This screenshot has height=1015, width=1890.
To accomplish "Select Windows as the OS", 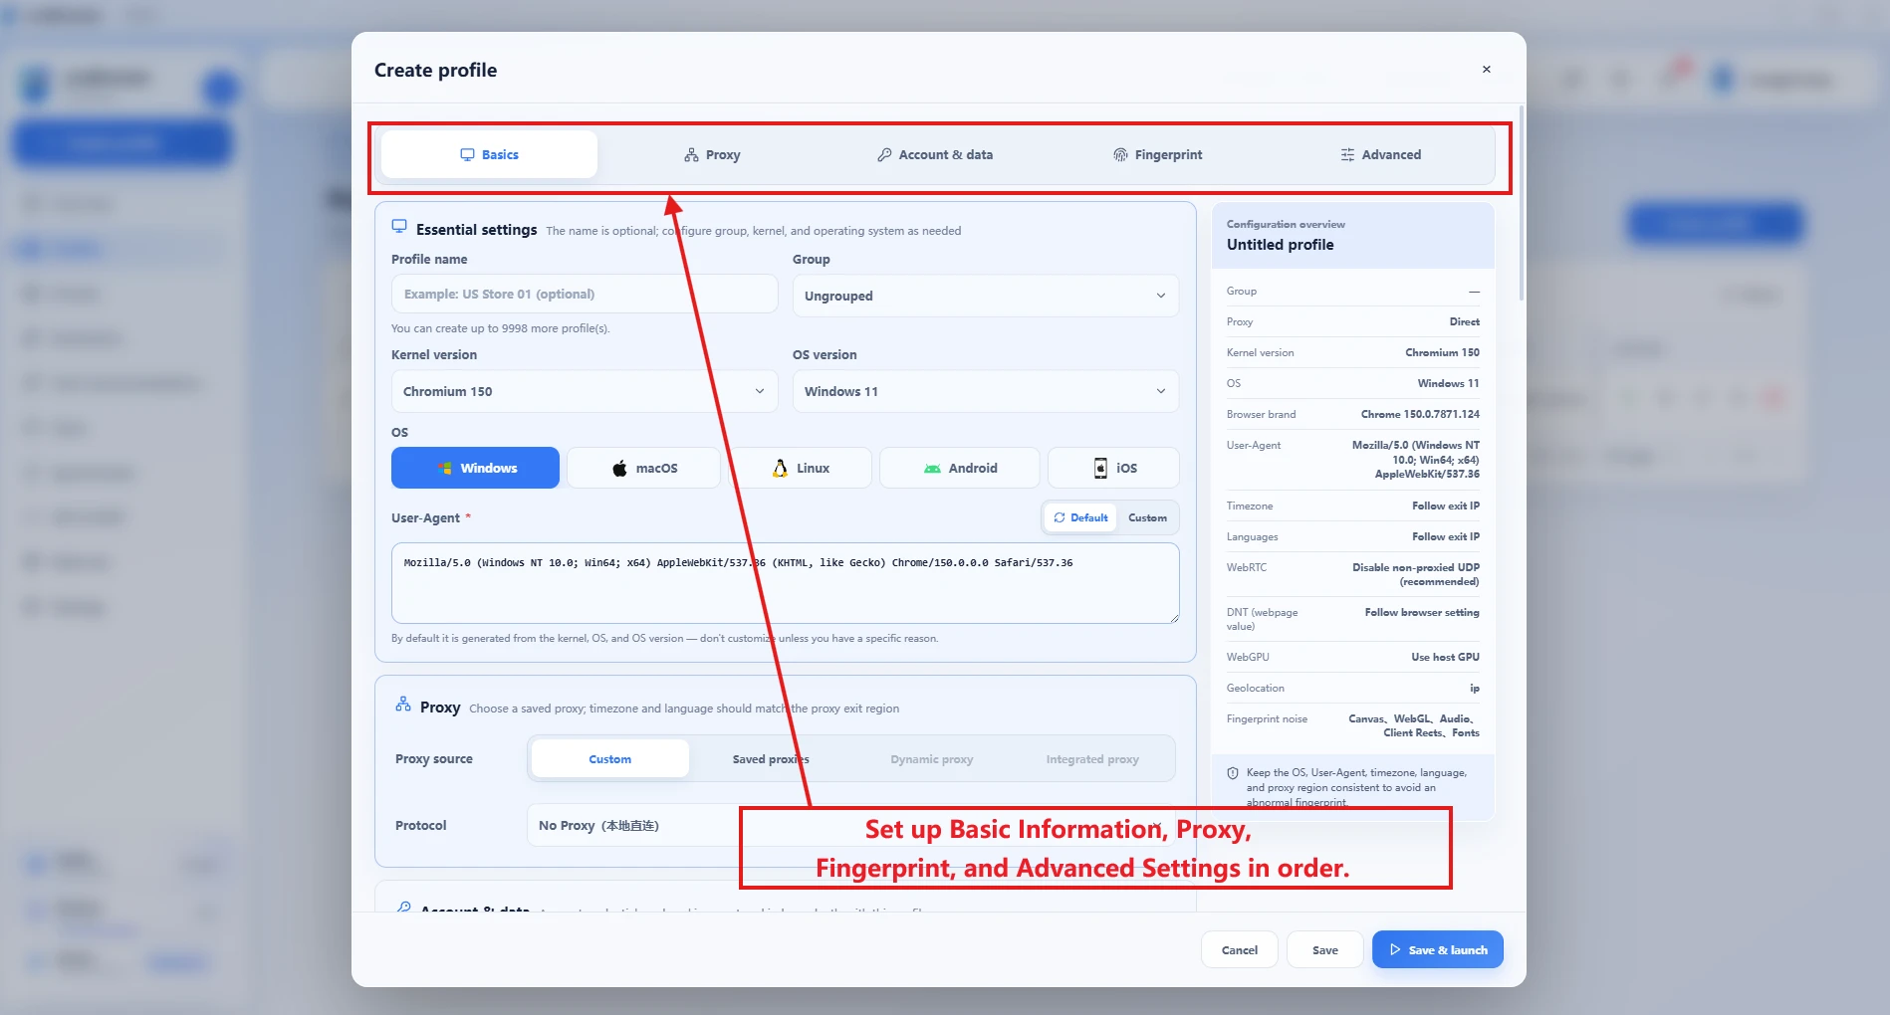I will pos(475,468).
